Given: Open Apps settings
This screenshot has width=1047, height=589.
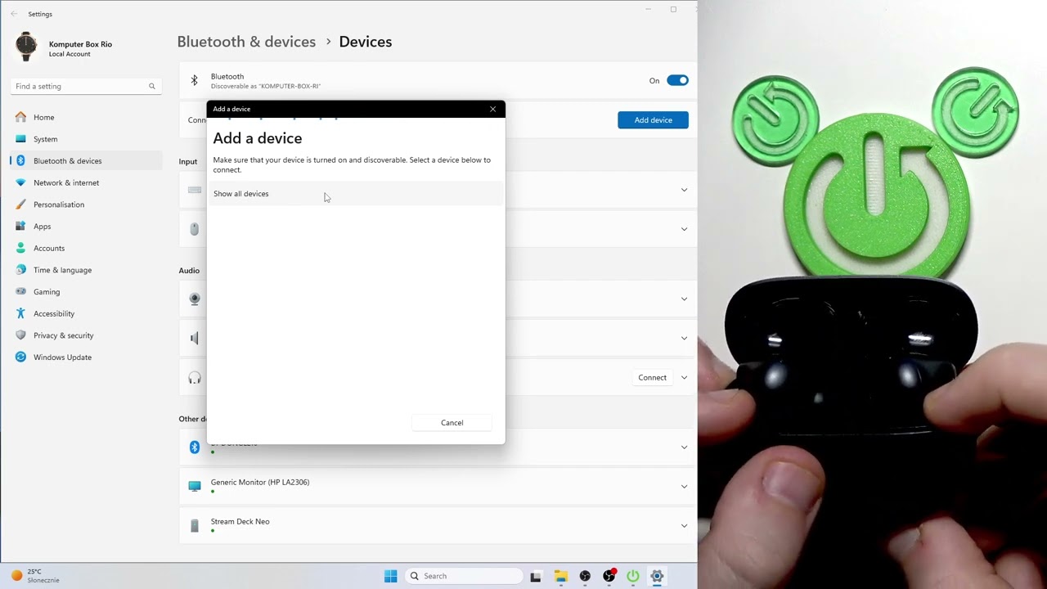Looking at the screenshot, I should 86,227.
